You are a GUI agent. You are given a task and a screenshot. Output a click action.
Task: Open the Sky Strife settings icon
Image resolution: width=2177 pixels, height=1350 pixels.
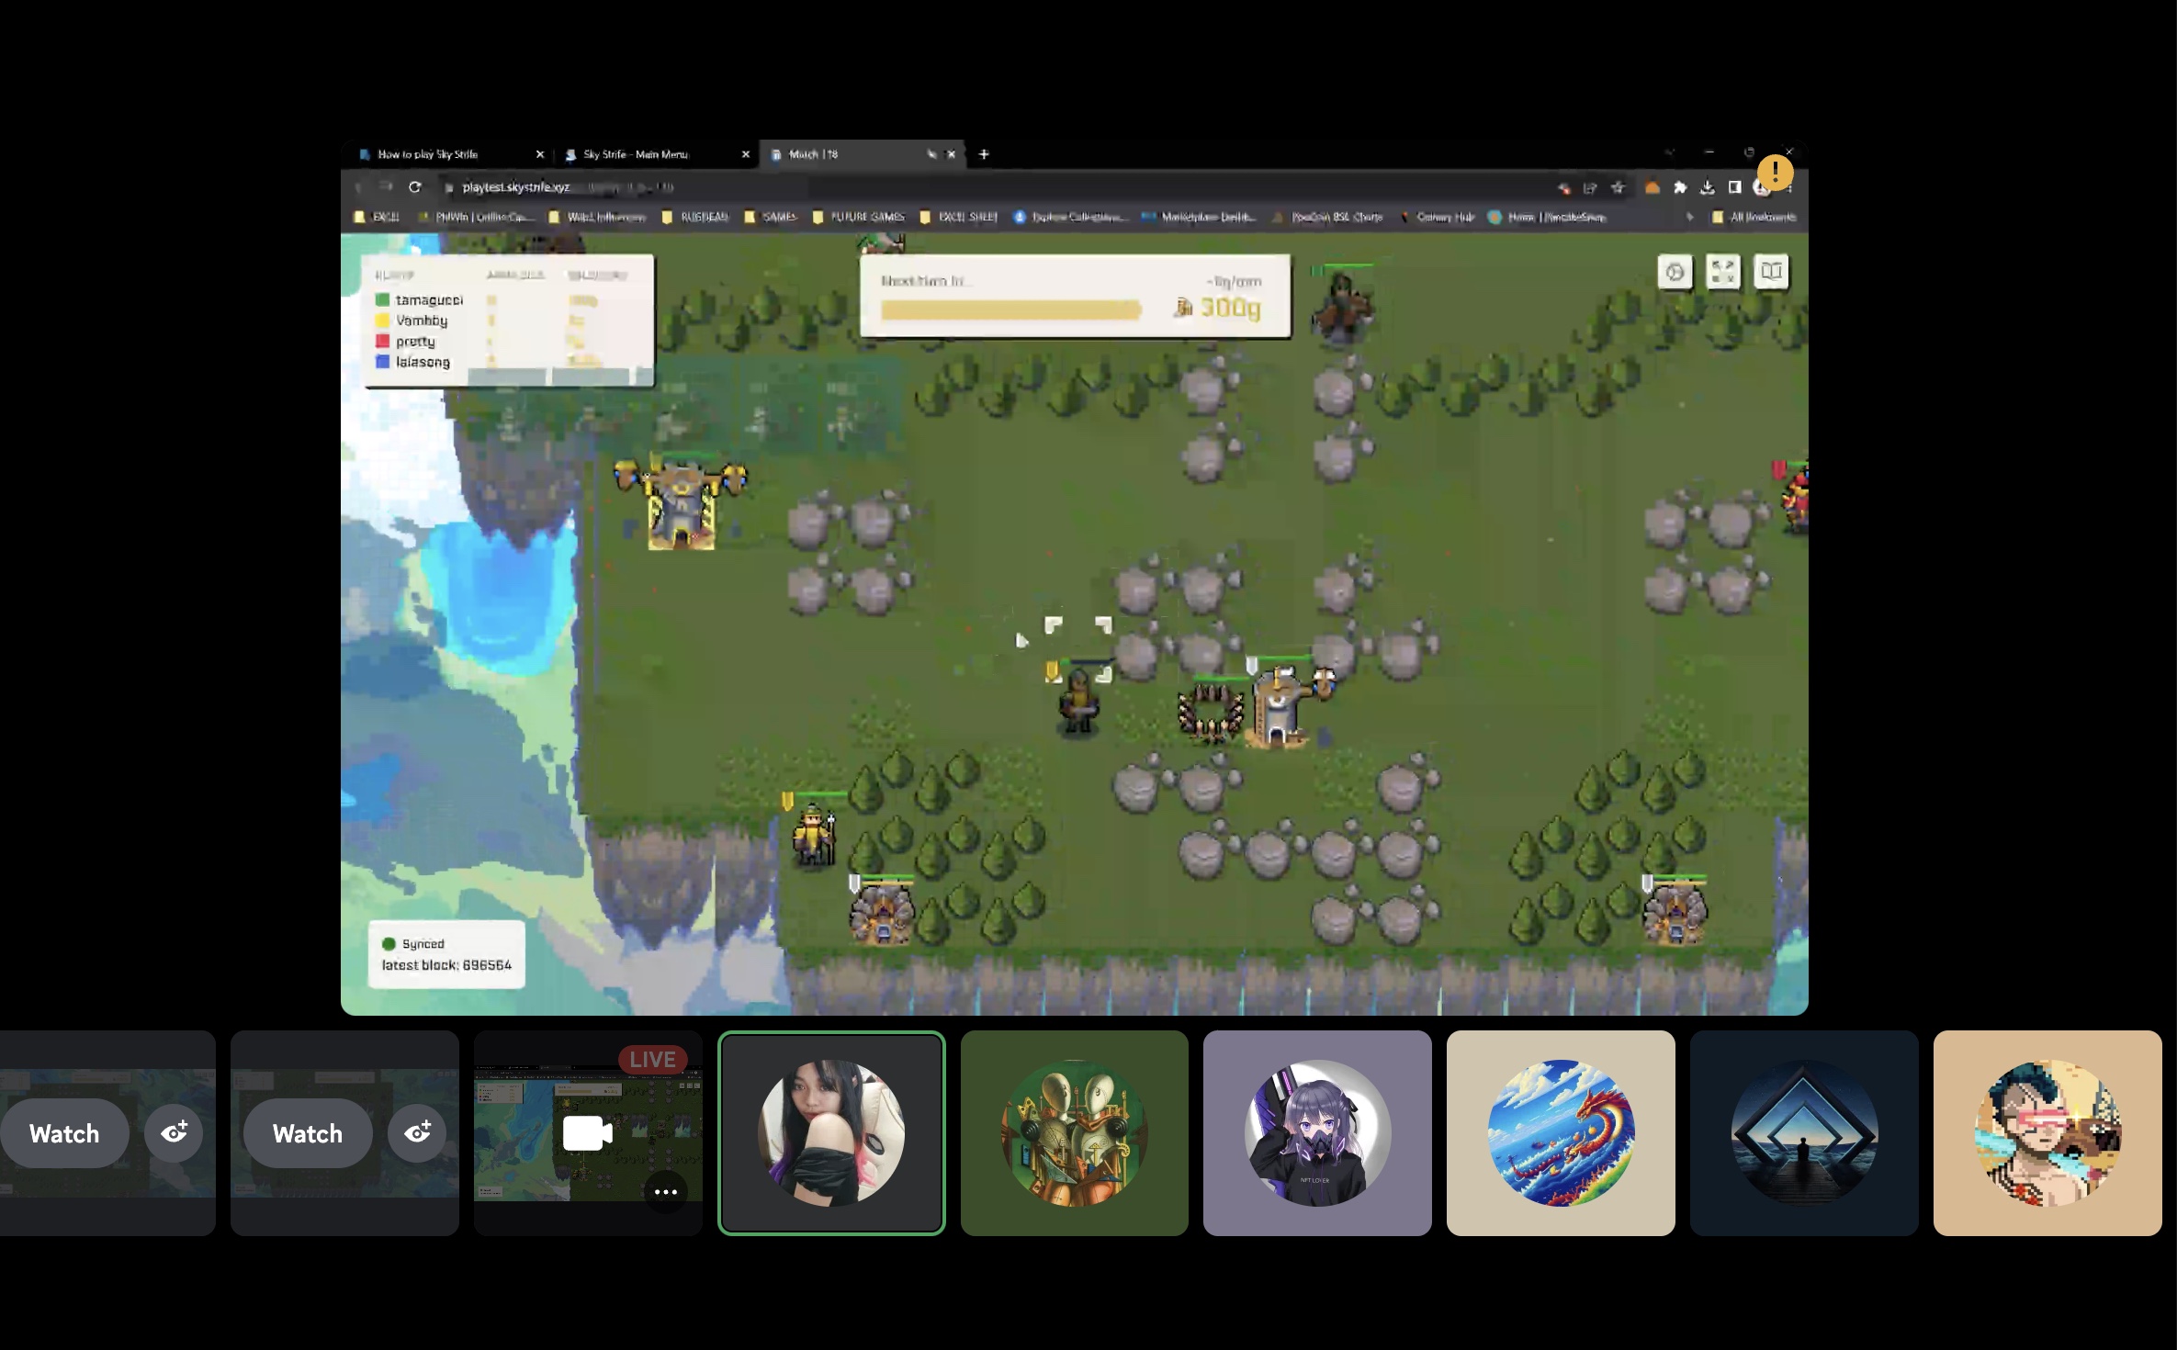[x=1675, y=272]
